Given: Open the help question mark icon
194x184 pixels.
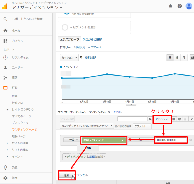Looking at the screenshot, I should (x=180, y=6).
